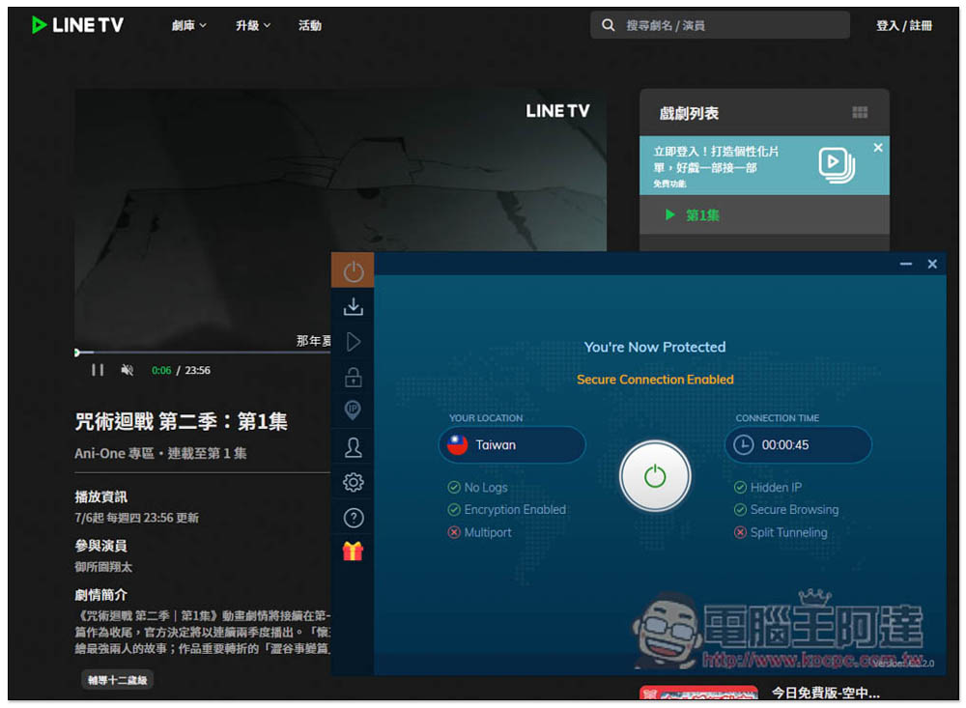Click the connection time clock icon
Screen dimensions: 966x708
[743, 444]
